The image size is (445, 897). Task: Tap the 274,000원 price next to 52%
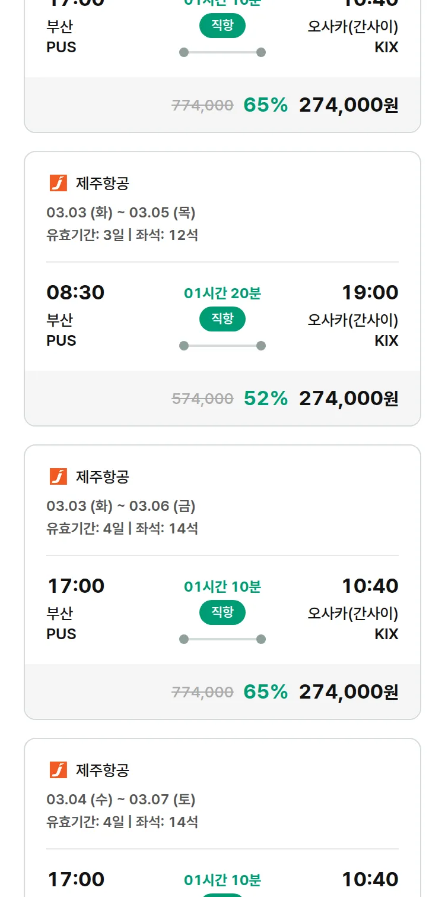(x=348, y=398)
